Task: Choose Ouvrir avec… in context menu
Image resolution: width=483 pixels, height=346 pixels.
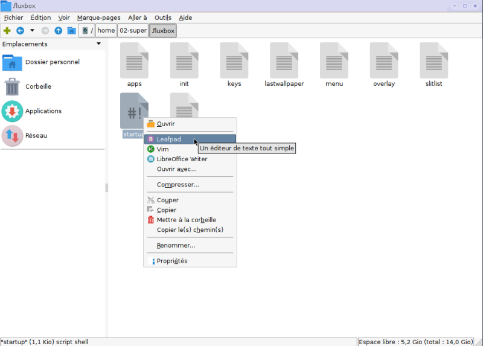Action: click(x=190, y=169)
